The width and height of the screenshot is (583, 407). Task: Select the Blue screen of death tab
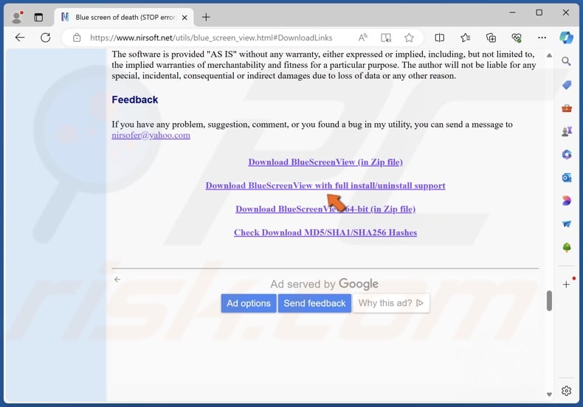click(x=124, y=17)
